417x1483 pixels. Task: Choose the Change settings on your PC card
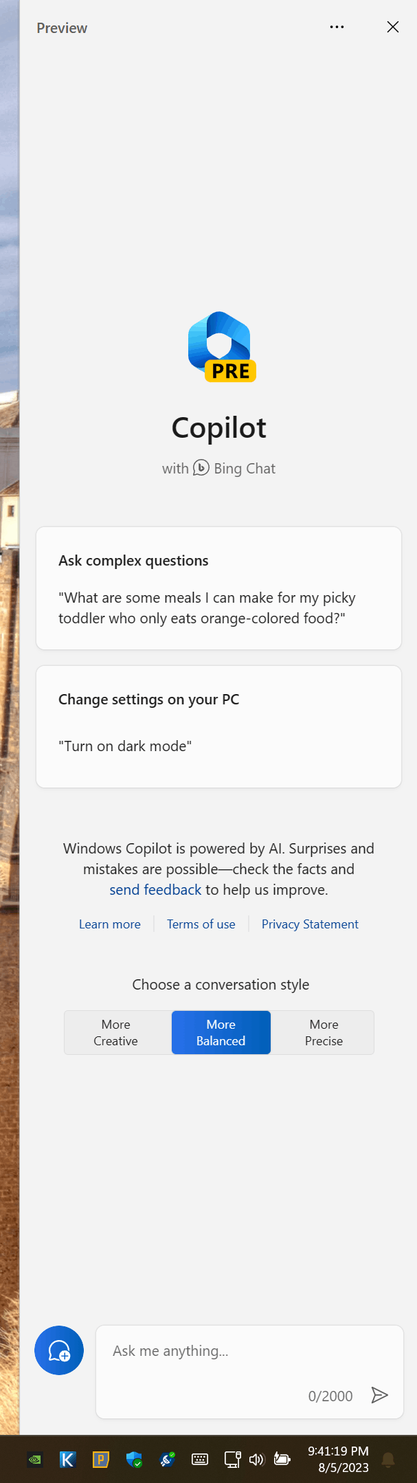[218, 726]
